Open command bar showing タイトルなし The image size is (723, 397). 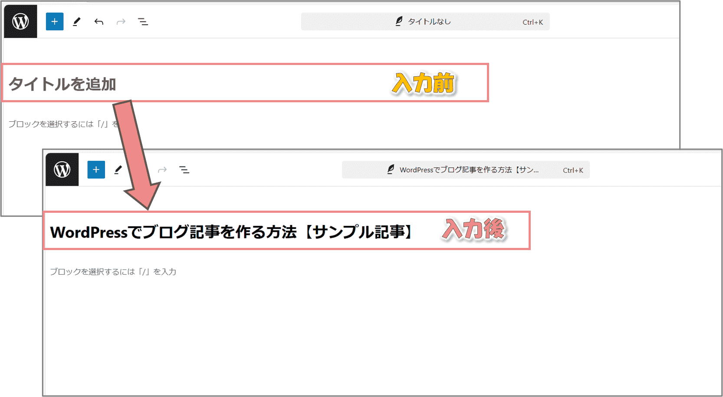425,22
